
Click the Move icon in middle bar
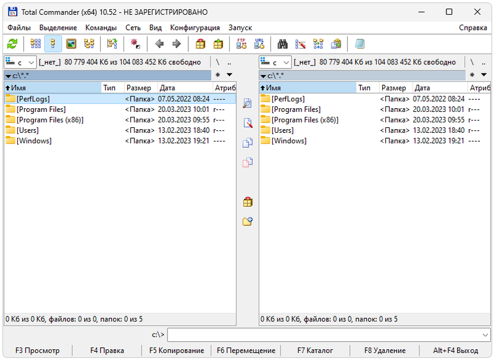tap(248, 163)
